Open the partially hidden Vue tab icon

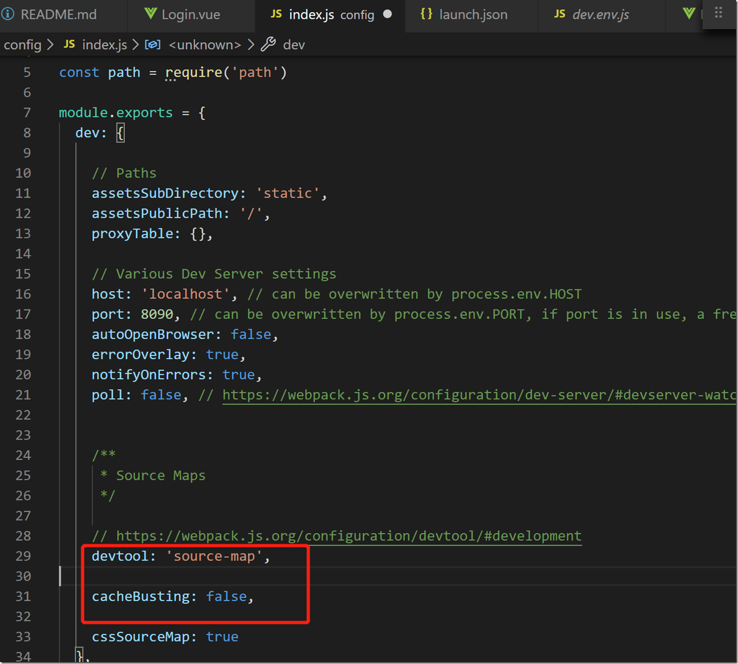689,13
